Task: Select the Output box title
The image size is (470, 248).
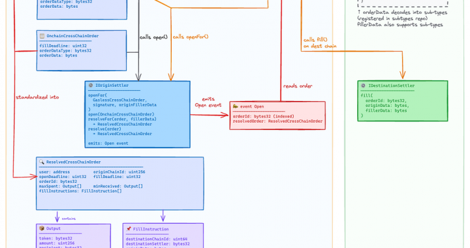Action: (x=54, y=228)
